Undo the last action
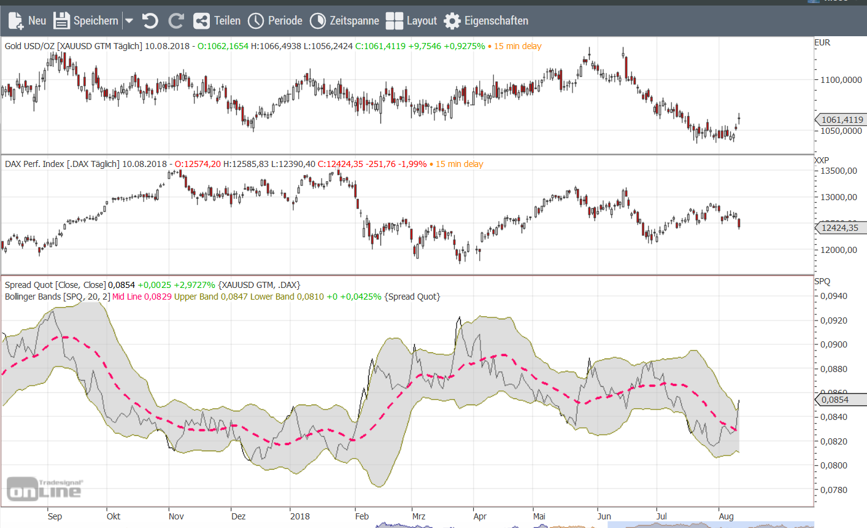The width and height of the screenshot is (867, 528). point(150,21)
